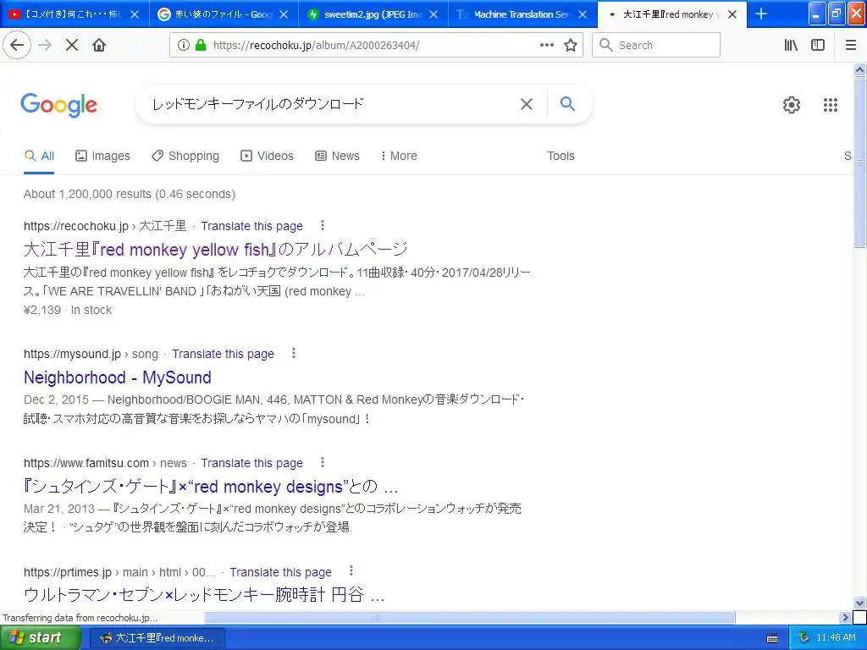Image resolution: width=867 pixels, height=650 pixels.
Task: Select the Firefox taskbar window button
Action: [157, 638]
